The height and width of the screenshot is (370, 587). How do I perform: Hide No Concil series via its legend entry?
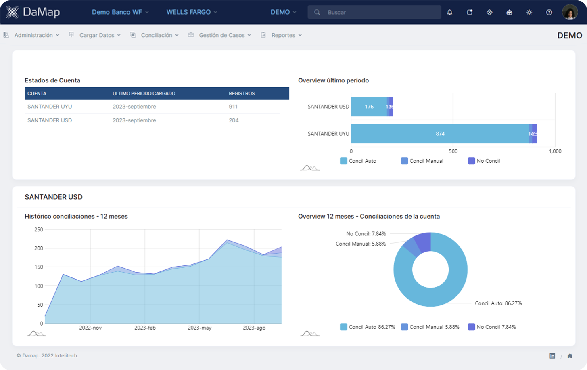coord(484,160)
